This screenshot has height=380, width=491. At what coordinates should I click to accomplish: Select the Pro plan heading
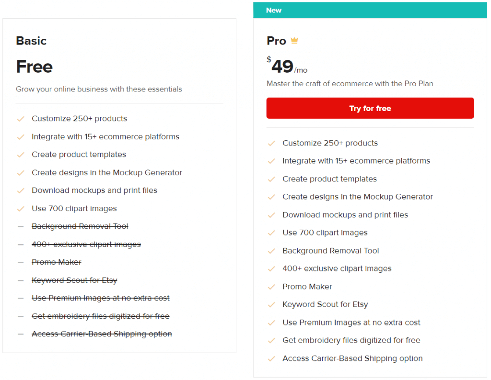click(x=277, y=41)
